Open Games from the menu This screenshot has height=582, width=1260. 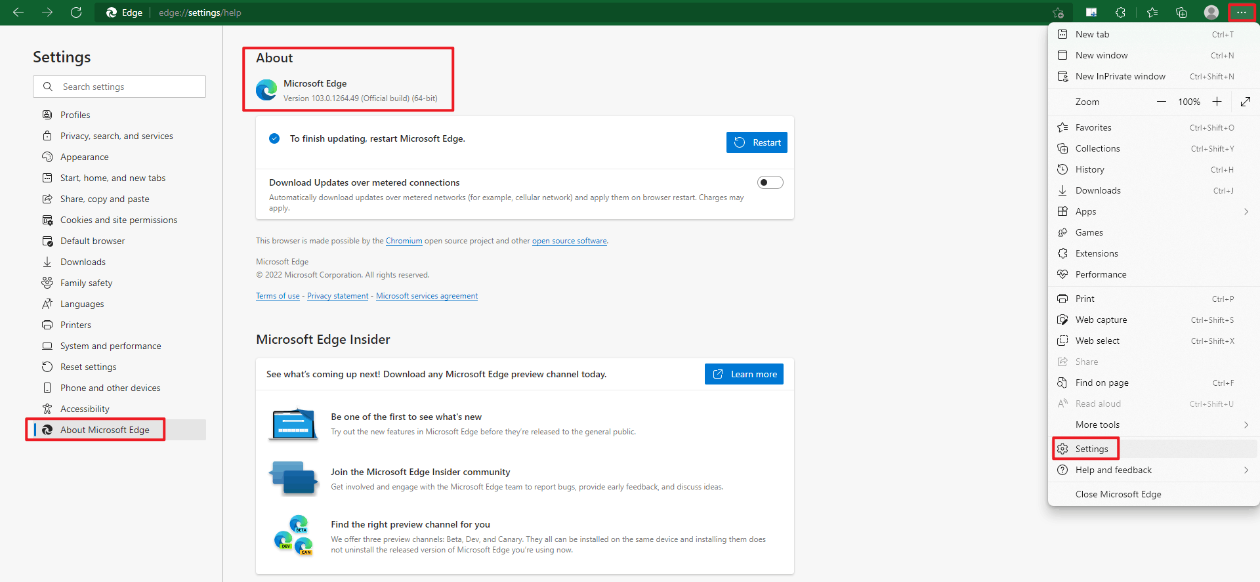[x=1153, y=232]
